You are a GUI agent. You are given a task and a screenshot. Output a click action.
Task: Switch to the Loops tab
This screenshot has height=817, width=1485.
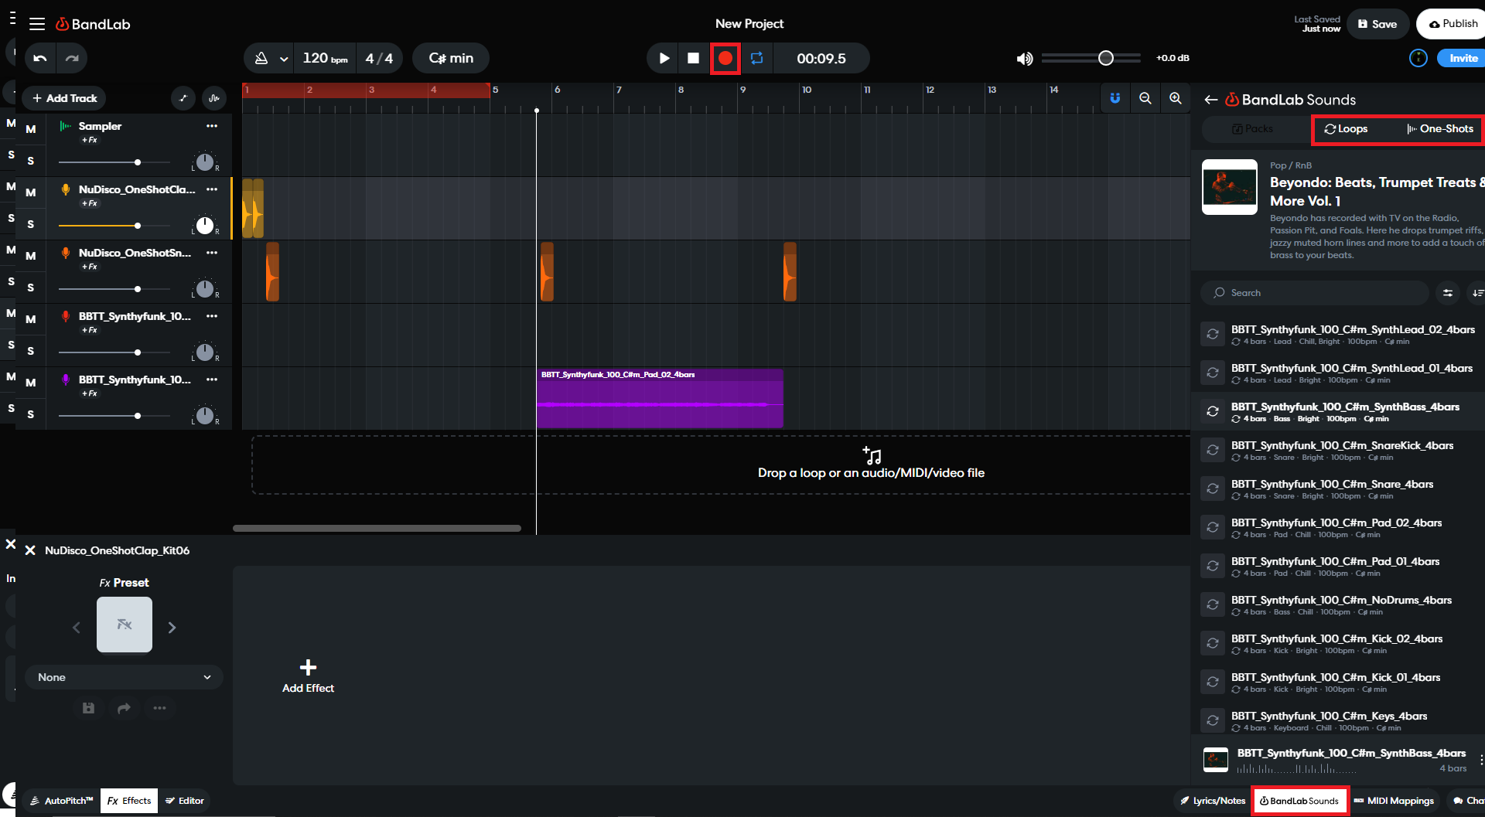tap(1346, 129)
